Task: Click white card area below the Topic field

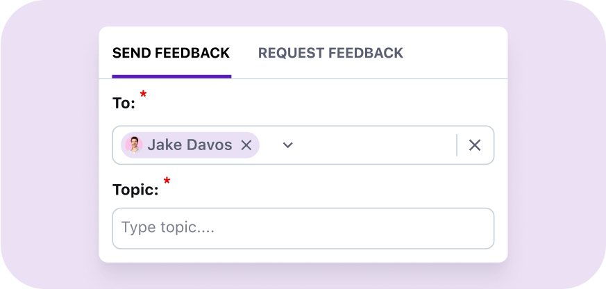Action: [303, 256]
